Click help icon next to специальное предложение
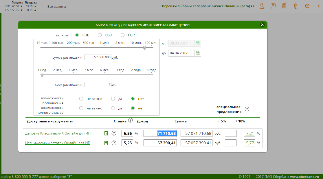323x179 pixels. coord(247,109)
